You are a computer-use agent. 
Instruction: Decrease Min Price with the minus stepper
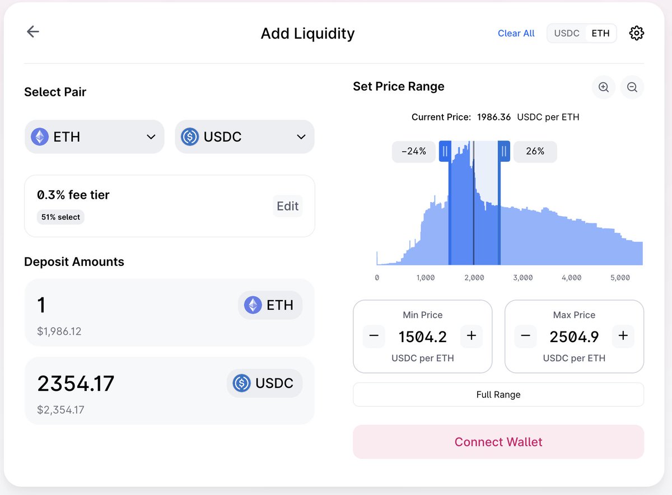tap(374, 336)
